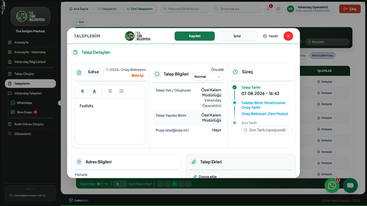Click the Talep Bilgileri info icon
Image resolution: width=367 pixels, height=206 pixels.
pos(157,74)
